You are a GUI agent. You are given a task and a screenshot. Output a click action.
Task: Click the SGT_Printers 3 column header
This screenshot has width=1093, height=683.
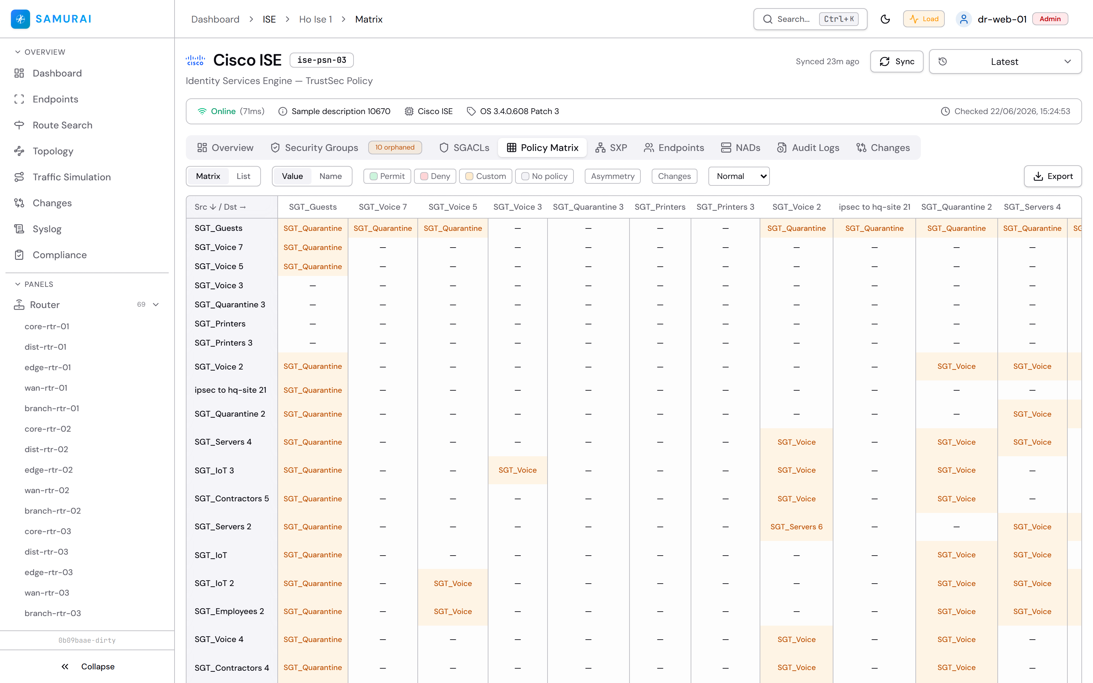[x=725, y=207]
